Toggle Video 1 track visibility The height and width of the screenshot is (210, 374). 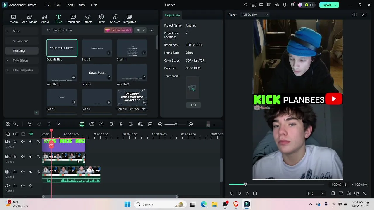click(x=31, y=172)
